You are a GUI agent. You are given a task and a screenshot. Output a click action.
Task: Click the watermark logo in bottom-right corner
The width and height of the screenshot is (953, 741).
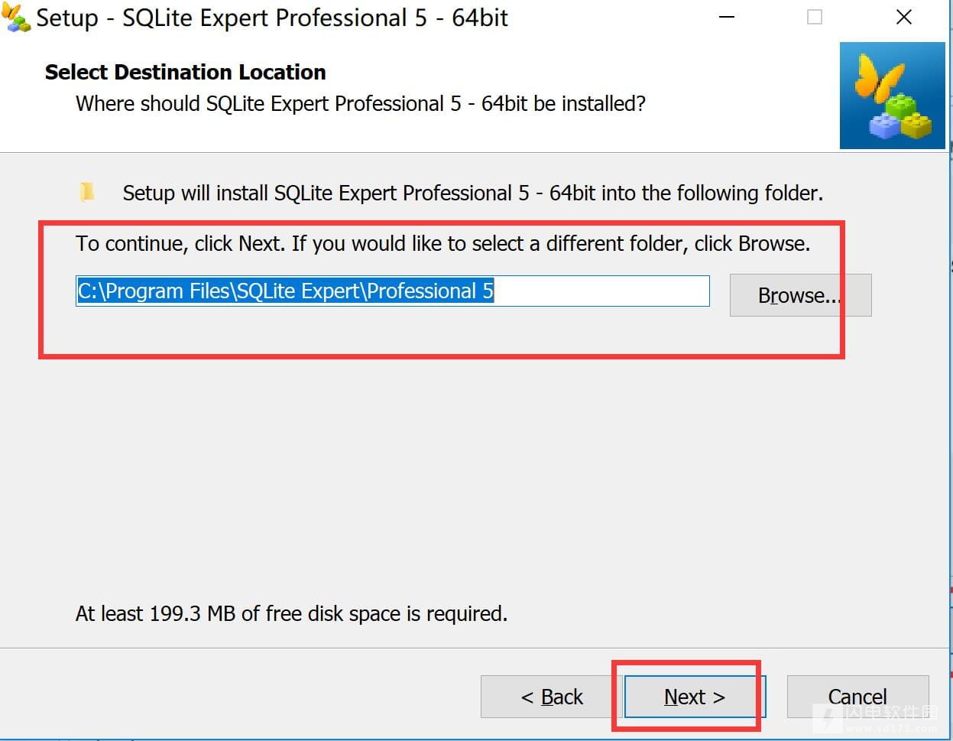(x=827, y=716)
